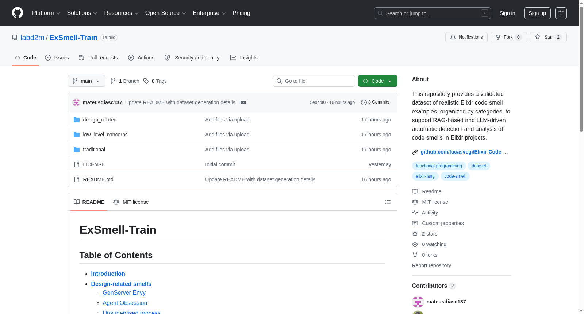584x314 pixels.
Task: Open the README outline icon
Action: (388, 202)
